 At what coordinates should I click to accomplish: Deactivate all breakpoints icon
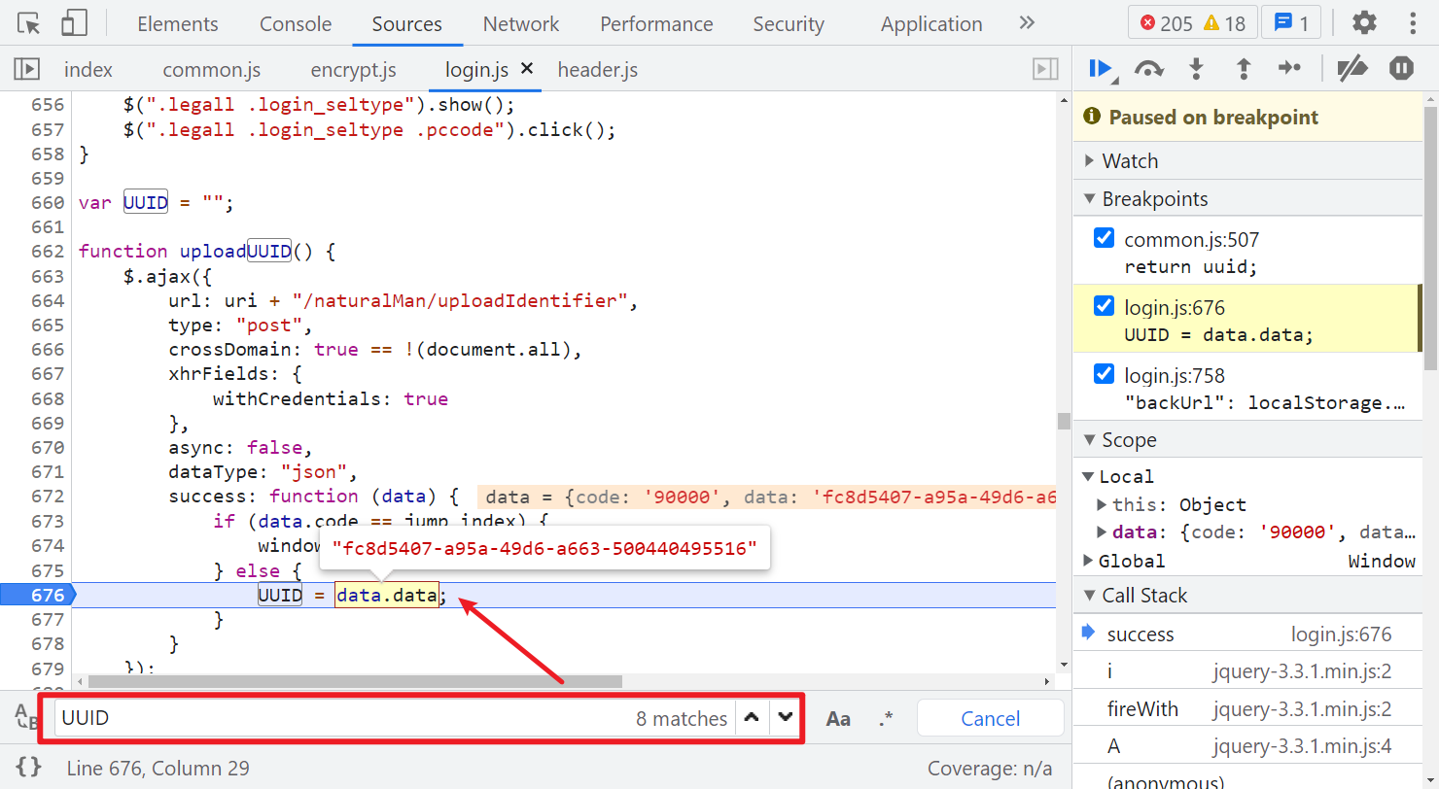coord(1352,68)
